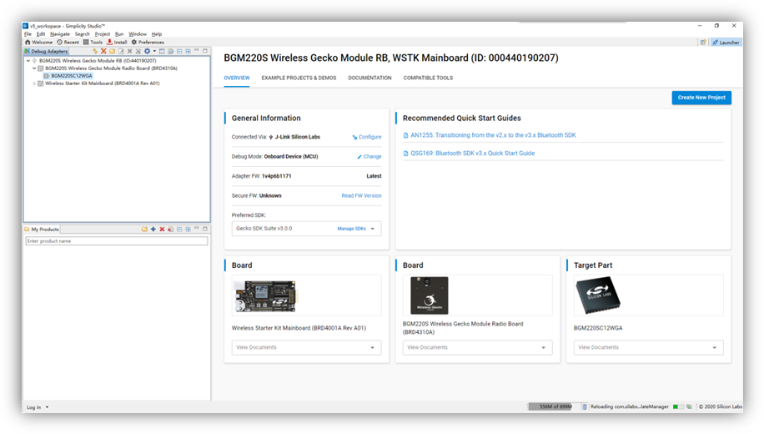The height and width of the screenshot is (434, 764).
Task: Switch to Example Projects & Demos tab
Action: [x=299, y=78]
